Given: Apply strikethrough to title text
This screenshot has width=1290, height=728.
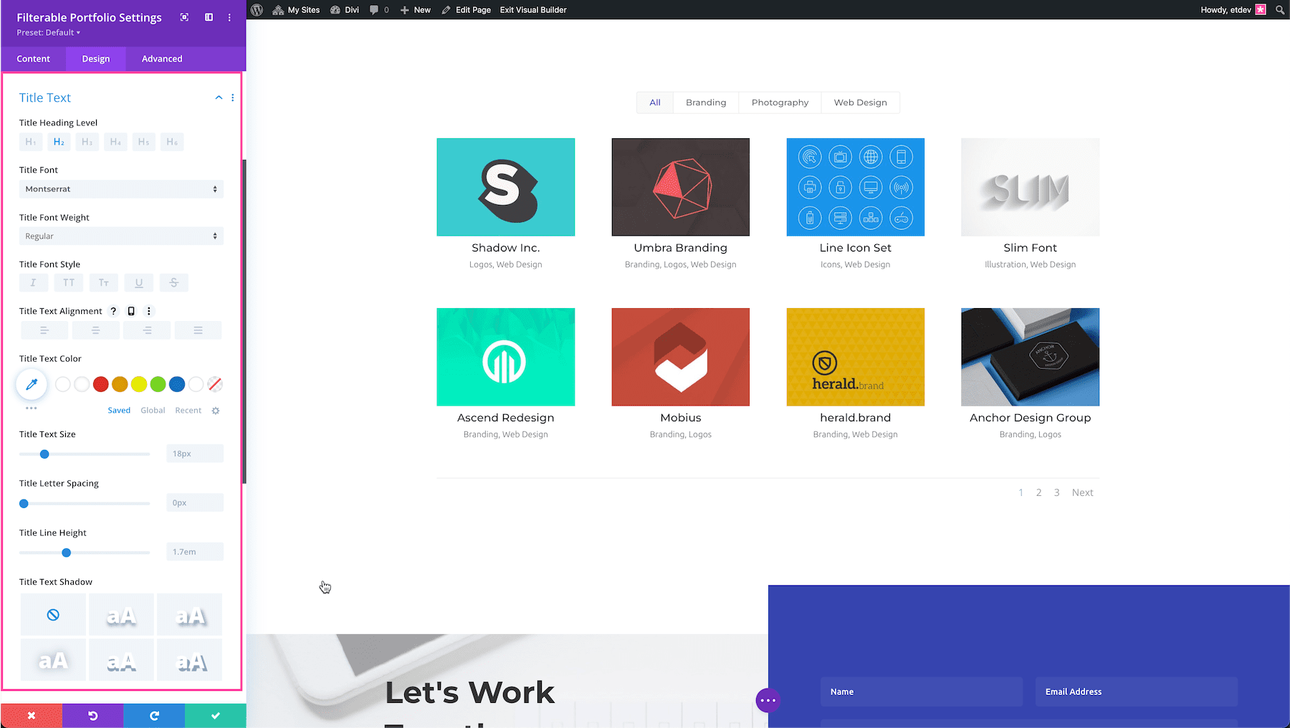Looking at the screenshot, I should (173, 282).
